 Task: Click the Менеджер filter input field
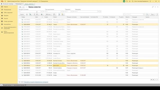click(86, 11)
